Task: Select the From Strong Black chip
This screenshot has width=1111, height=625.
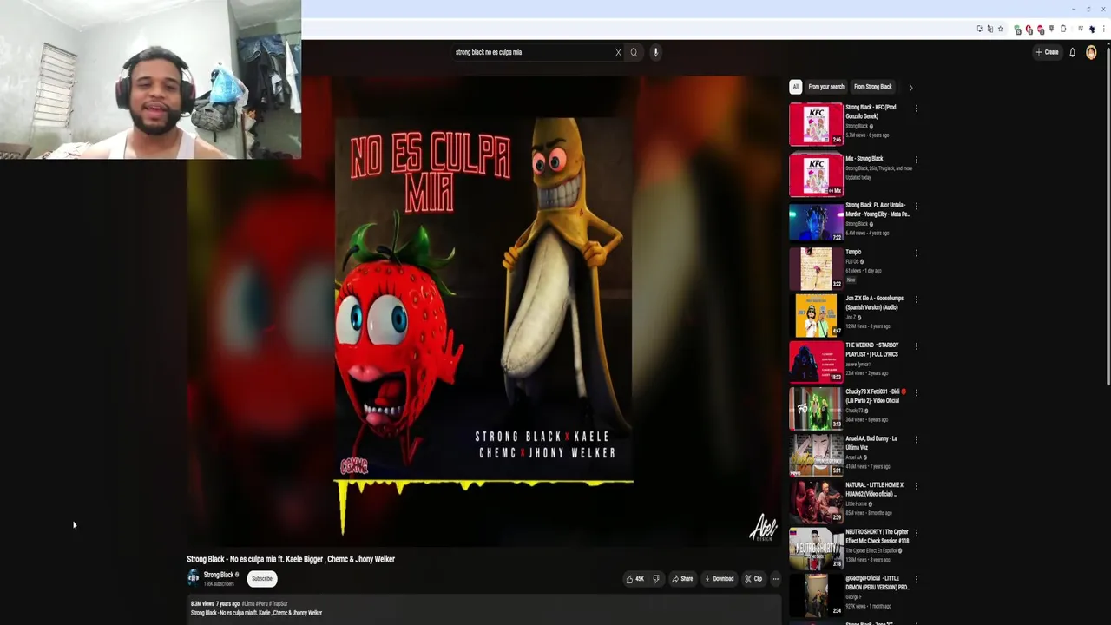Action: point(872,87)
